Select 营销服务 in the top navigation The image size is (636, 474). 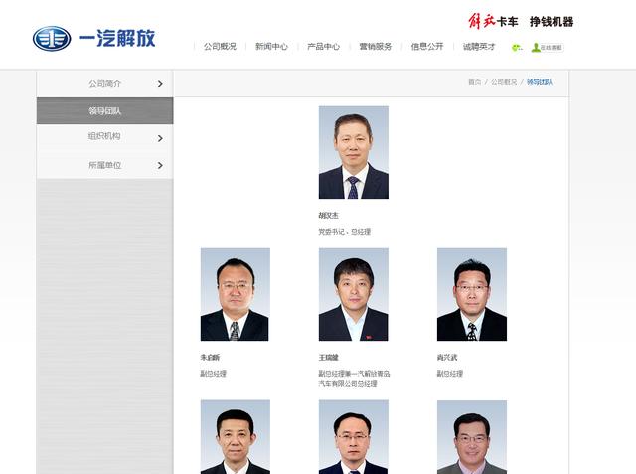[376, 47]
